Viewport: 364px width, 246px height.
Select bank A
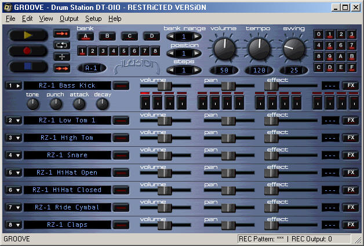[x=85, y=36]
